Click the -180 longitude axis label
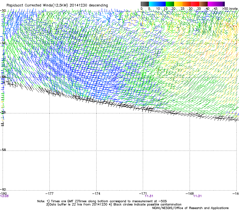 (x=3, y=194)
